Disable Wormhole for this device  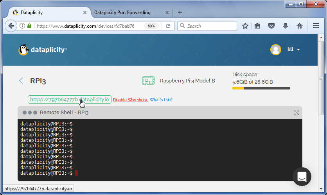pyautogui.click(x=130, y=100)
